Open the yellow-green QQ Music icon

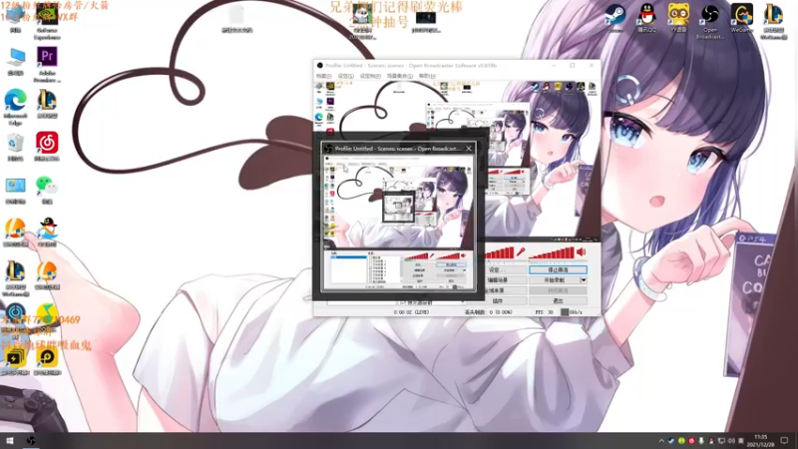pyautogui.click(x=47, y=316)
